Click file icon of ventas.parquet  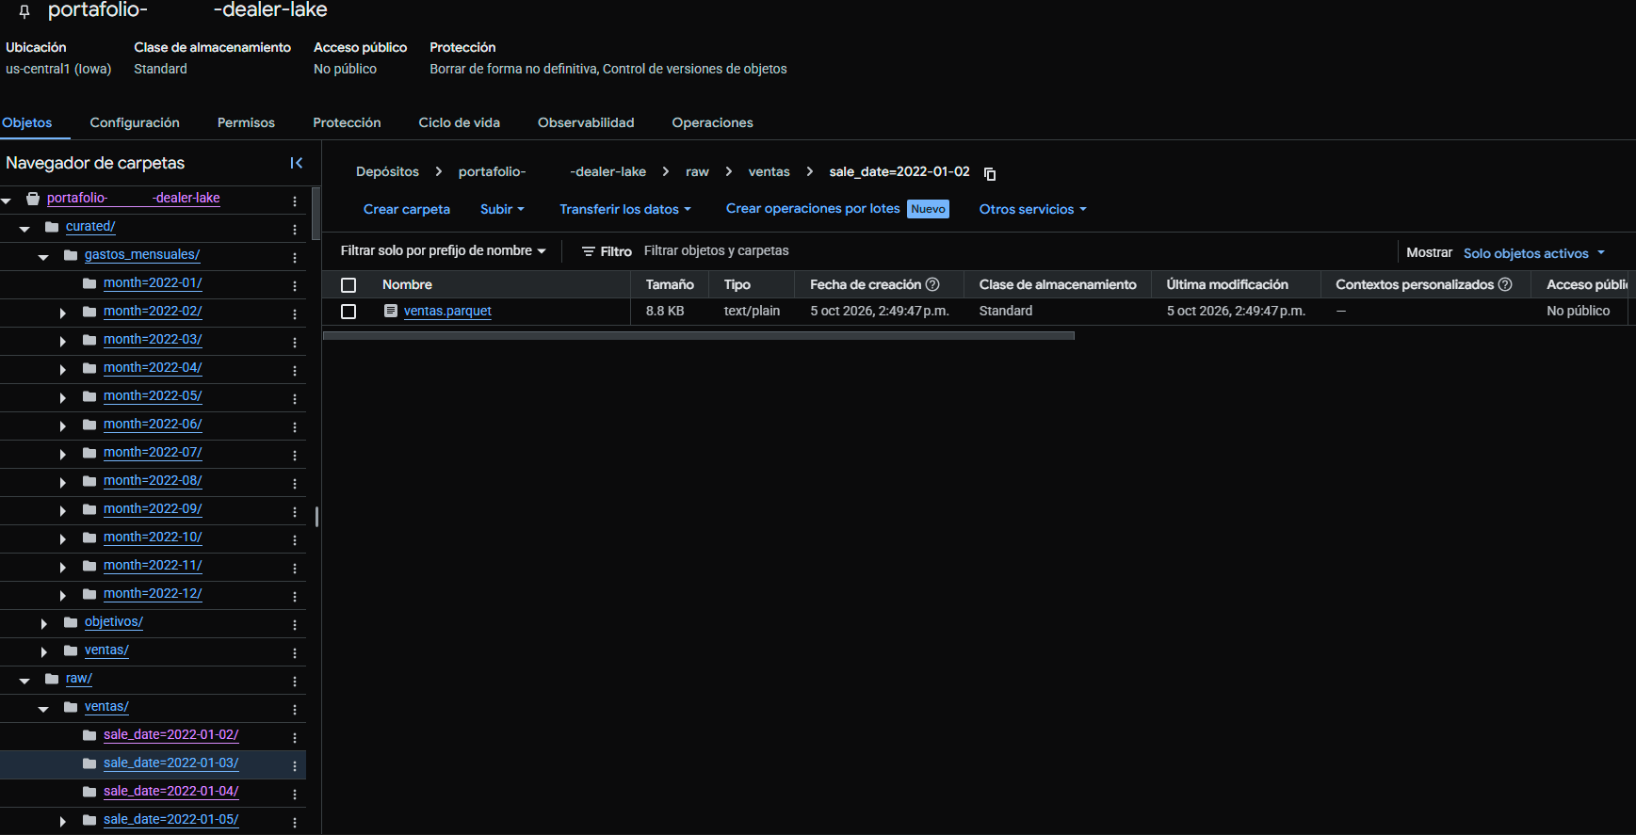coord(391,311)
